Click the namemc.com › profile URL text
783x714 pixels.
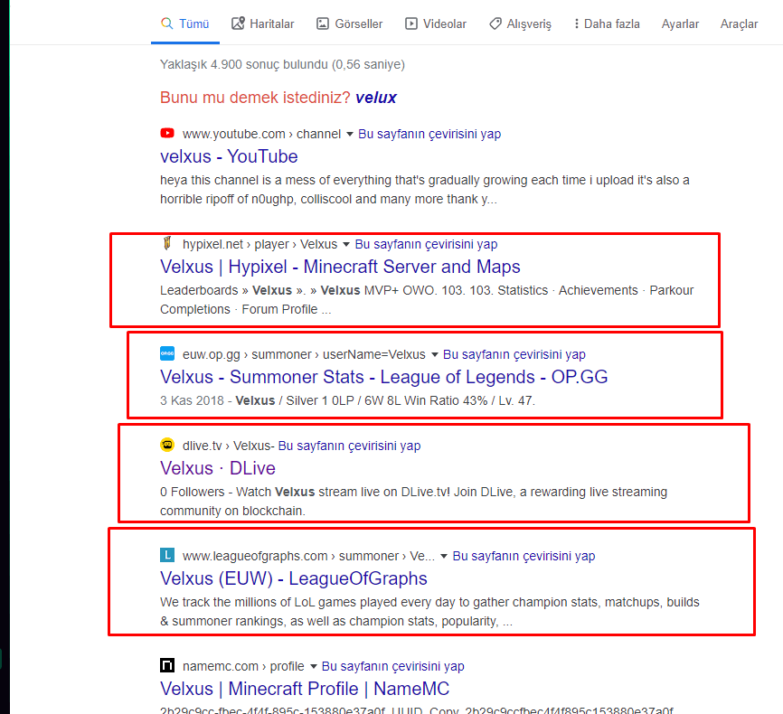[x=243, y=667]
